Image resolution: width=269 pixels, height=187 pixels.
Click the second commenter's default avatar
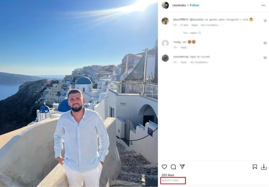pyautogui.click(x=165, y=43)
